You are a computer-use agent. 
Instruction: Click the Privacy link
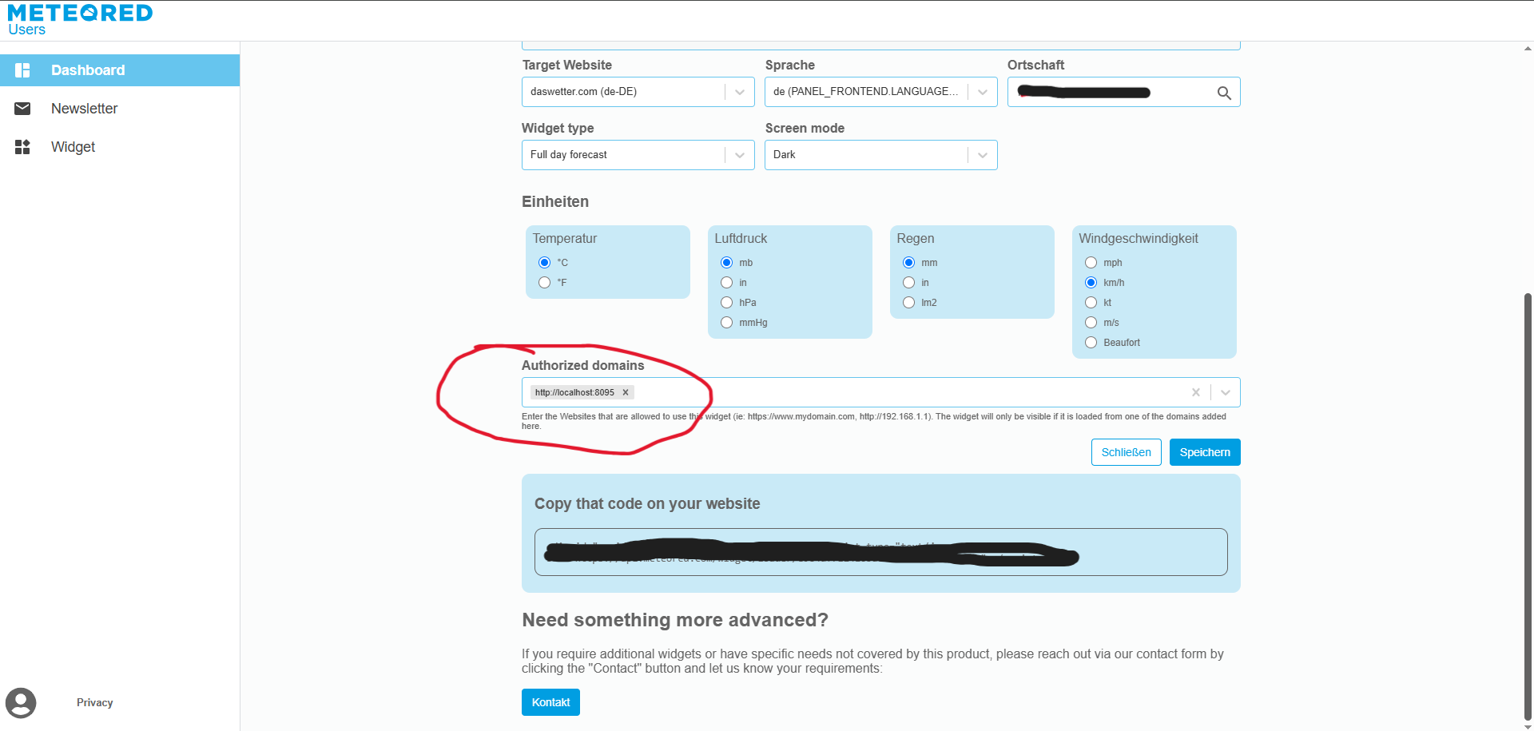coord(94,702)
